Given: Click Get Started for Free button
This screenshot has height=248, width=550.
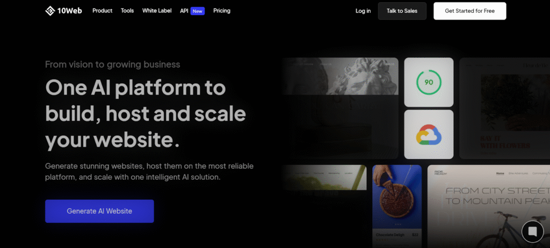Looking at the screenshot, I should (x=469, y=11).
